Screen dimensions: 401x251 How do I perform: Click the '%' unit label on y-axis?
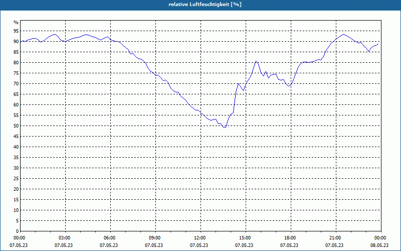pos(16,23)
